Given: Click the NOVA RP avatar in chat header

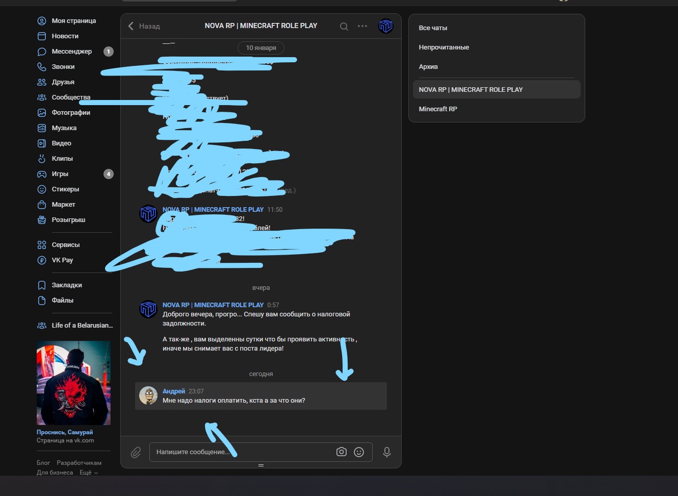Looking at the screenshot, I should pos(386,26).
